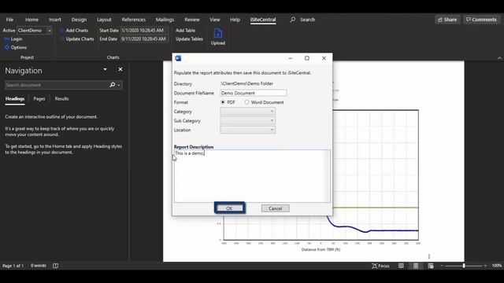Click the dialog's app icon in title bar
Image resolution: width=504 pixels, height=283 pixels.
point(178,58)
